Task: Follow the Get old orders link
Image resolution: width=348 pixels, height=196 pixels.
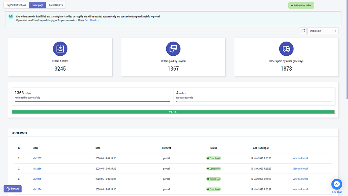Action: 92,20
